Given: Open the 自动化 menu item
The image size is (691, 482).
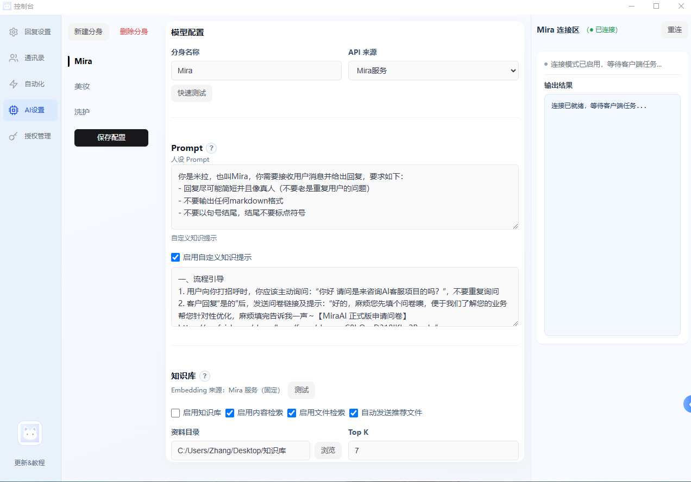Looking at the screenshot, I should click(x=30, y=84).
